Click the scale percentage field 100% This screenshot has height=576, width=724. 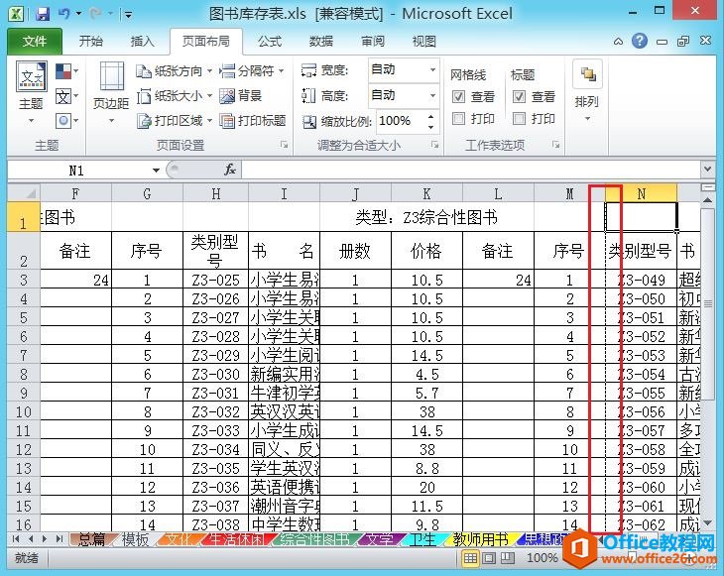click(401, 121)
